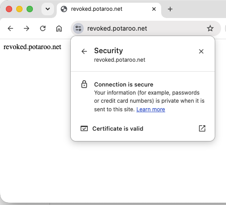Click the browser forward navigation arrow
This screenshot has height=205, width=226.
(27, 28)
